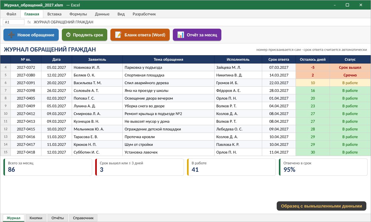Select the Данные ribbon tab
This screenshot has height=222, width=371.
(102, 14)
